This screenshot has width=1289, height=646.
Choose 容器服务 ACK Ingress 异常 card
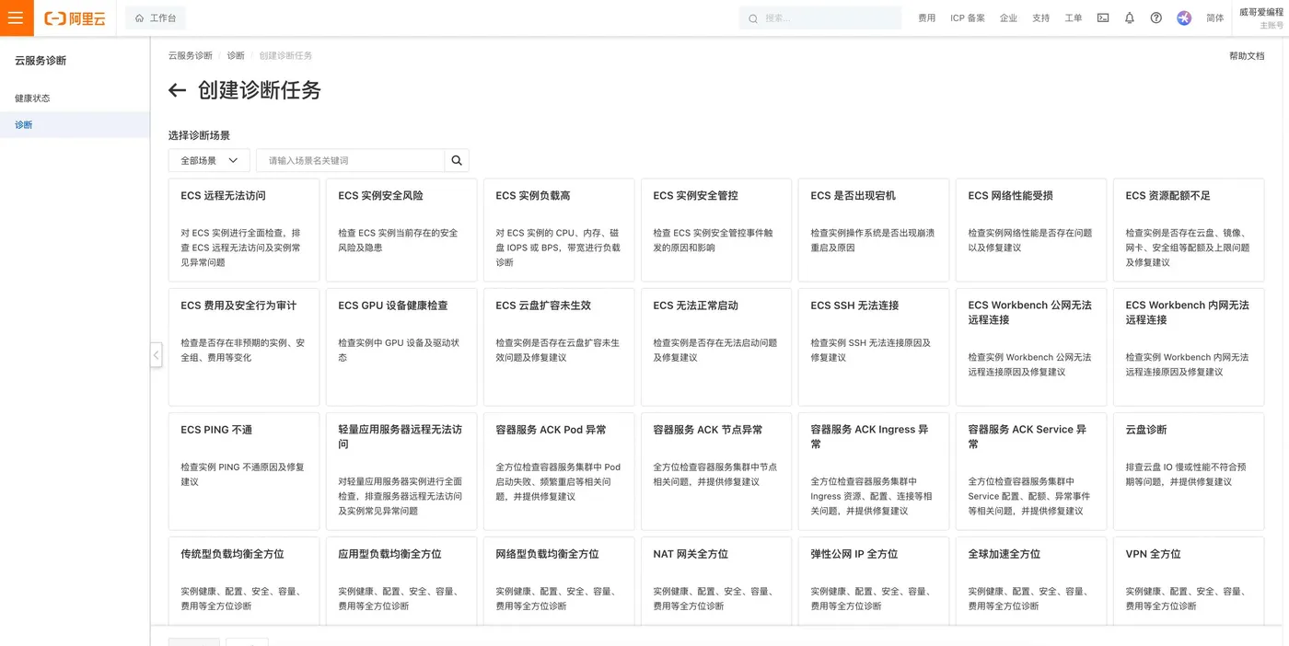click(x=874, y=471)
